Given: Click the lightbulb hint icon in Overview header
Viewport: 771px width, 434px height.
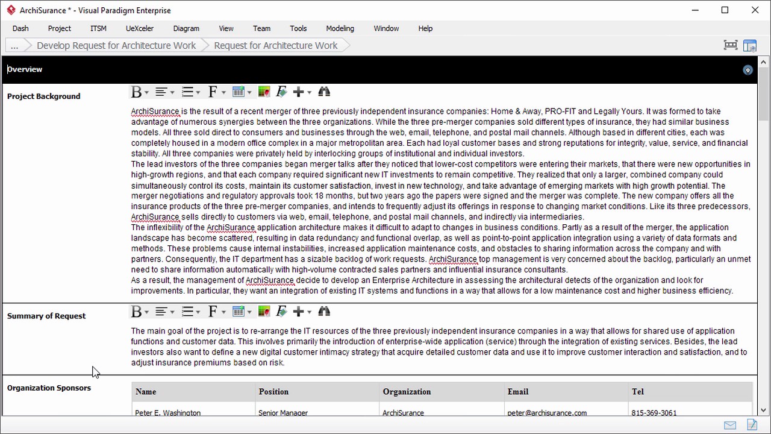Looking at the screenshot, I should [x=748, y=70].
